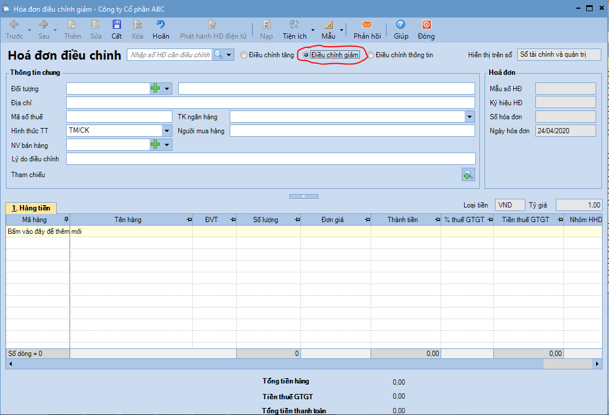Reload data with Nạp icon
Image resolution: width=609 pixels, height=415 pixels.
pos(267,30)
